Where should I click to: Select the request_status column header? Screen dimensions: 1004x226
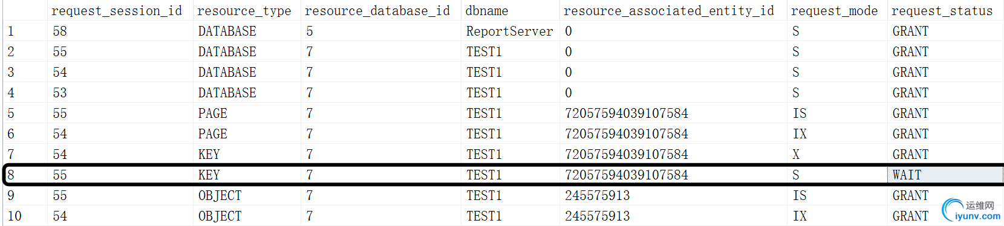945,10
